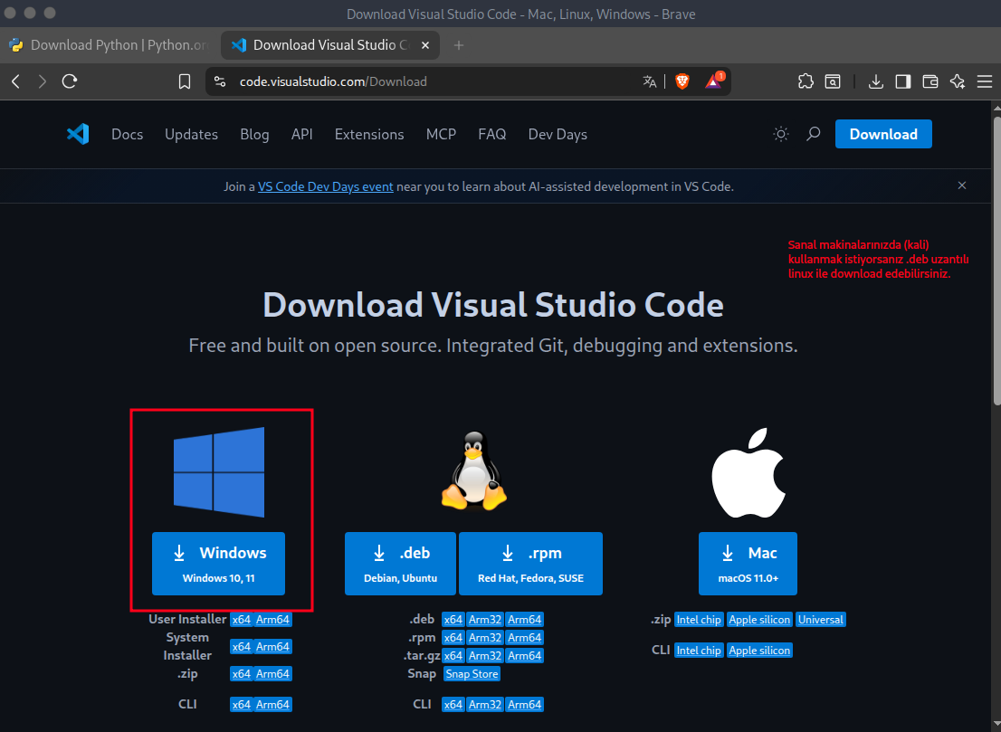1001x732 pixels.
Task: Select Windows CLI Arm64 link
Action: point(272,705)
